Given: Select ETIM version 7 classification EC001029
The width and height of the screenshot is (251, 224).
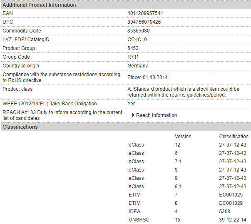Looking at the screenshot, I should tap(231, 195).
